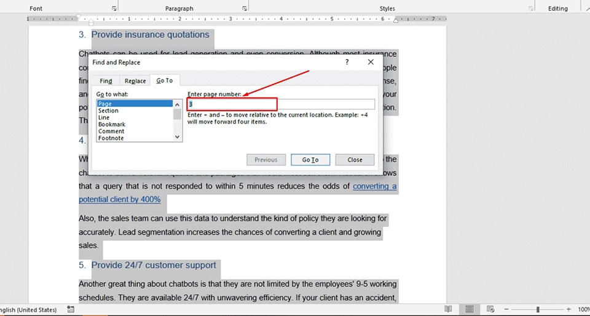Select Bookmark in Go to what list
Screen dimensions: 590x316
point(112,124)
